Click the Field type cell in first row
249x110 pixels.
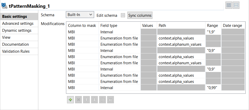[x=120, y=32]
